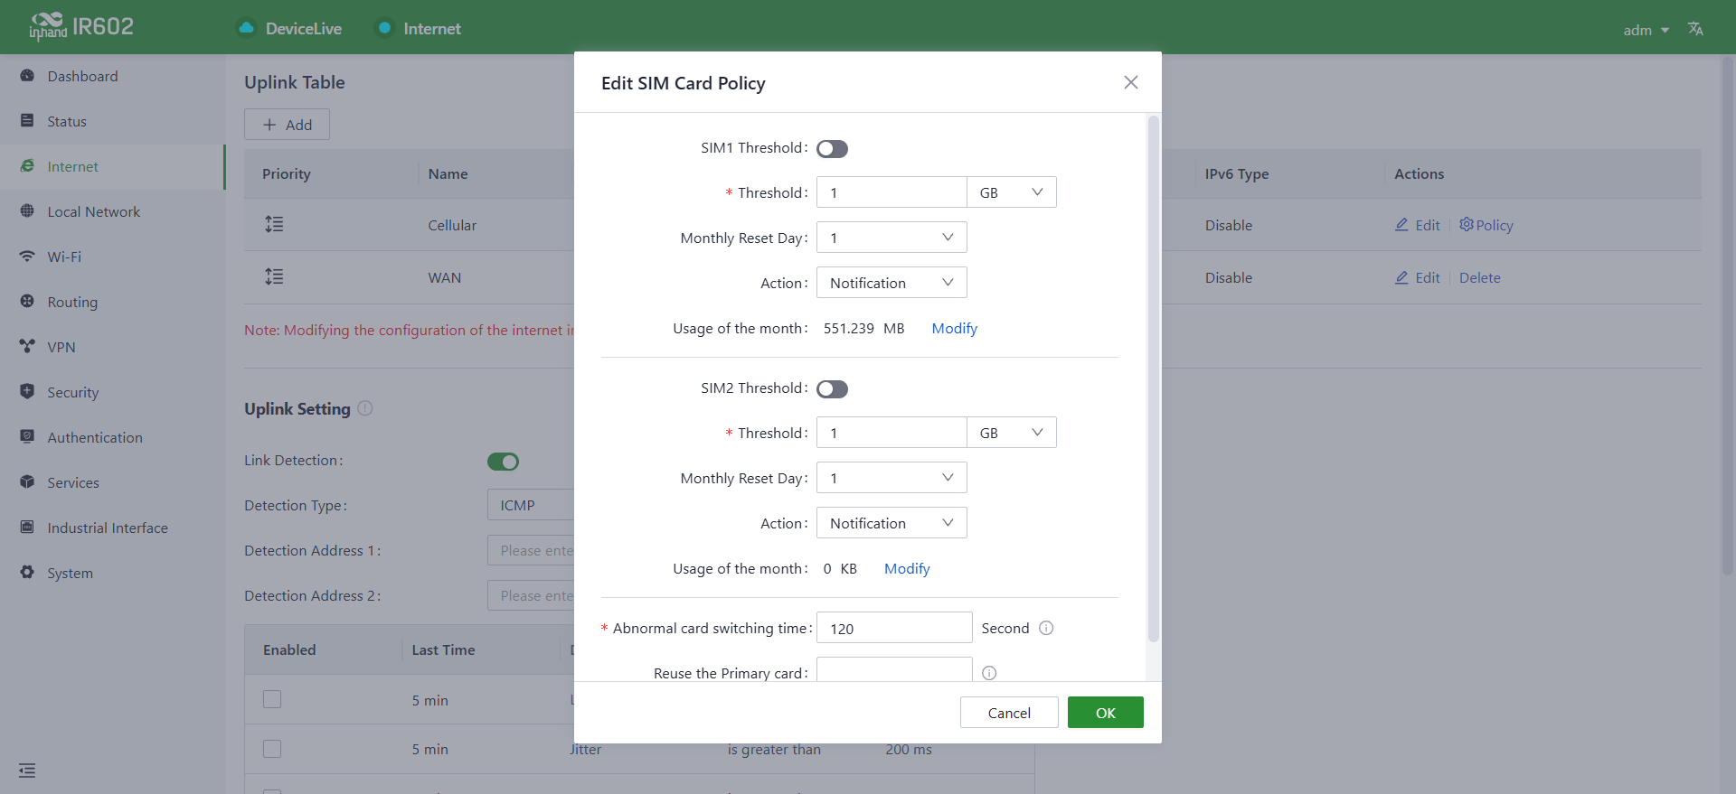This screenshot has width=1736, height=794.
Task: Open the Industrial Interface menu item
Action: pos(112,528)
